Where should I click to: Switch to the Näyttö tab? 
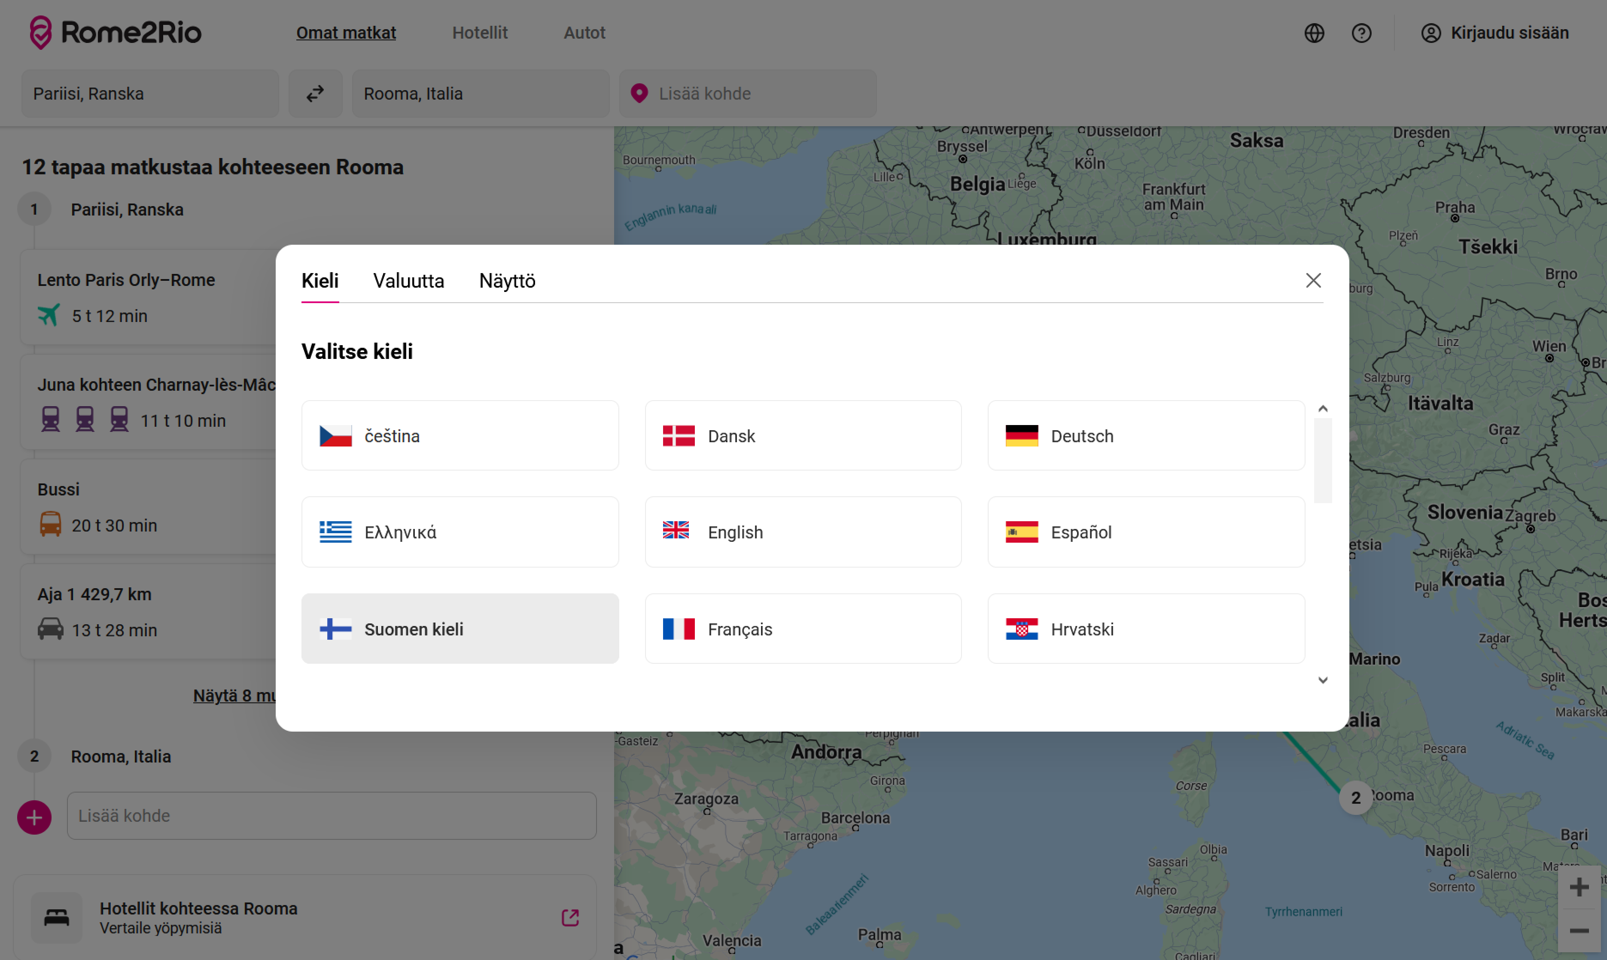507,281
